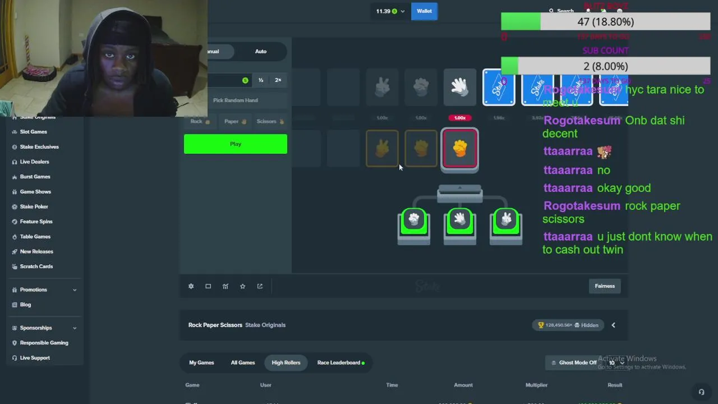Click the highlighted orange rock card
Viewport: 718px width, 404px height.
(x=460, y=148)
